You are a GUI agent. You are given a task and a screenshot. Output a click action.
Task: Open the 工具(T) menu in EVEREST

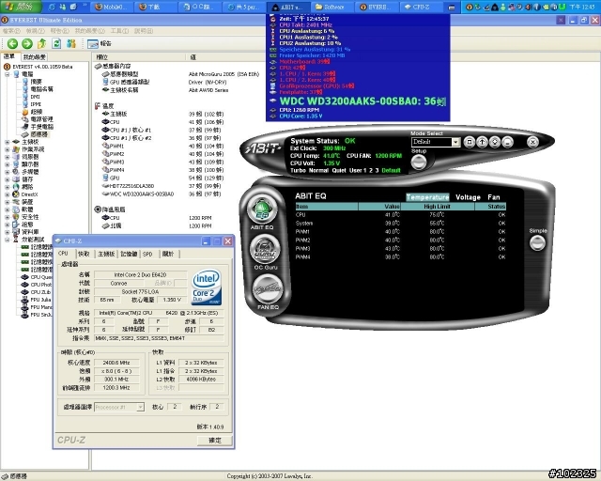click(x=120, y=31)
